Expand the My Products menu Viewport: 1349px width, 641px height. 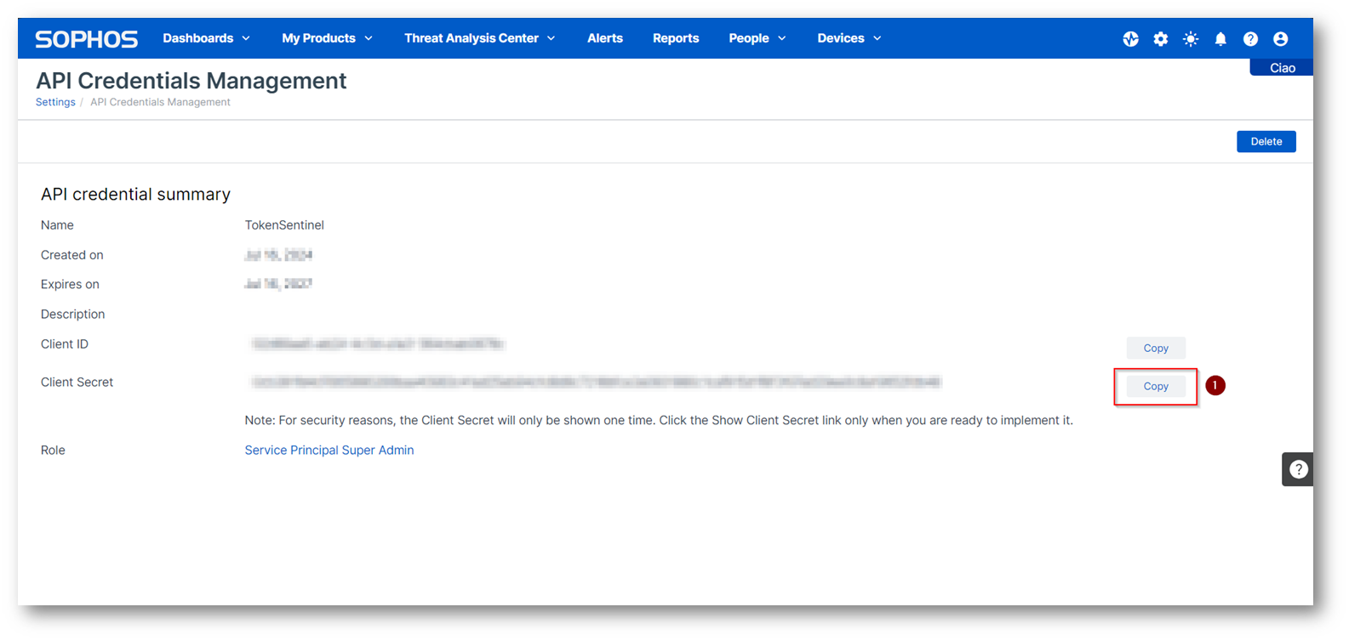[328, 38]
